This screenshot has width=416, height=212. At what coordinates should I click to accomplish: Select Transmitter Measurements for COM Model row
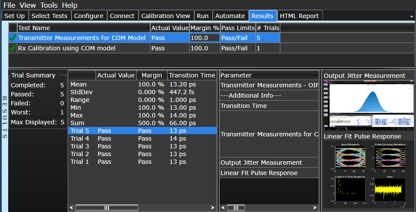tap(144, 38)
